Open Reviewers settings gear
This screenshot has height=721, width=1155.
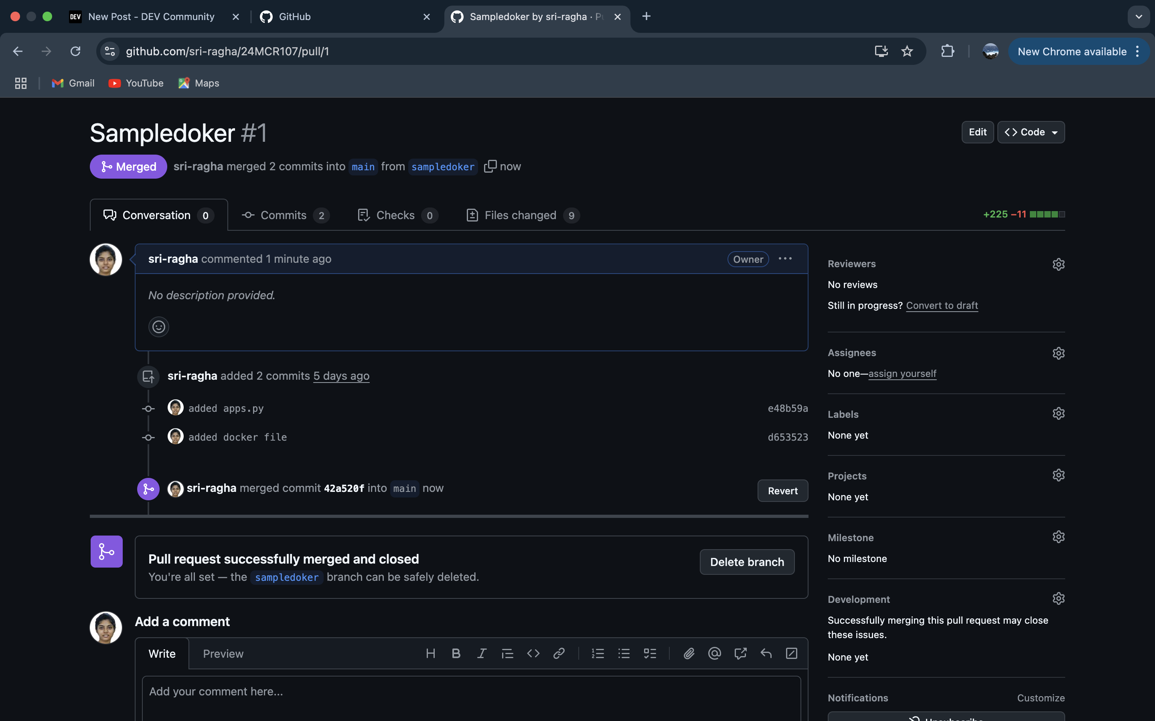pos(1058,264)
